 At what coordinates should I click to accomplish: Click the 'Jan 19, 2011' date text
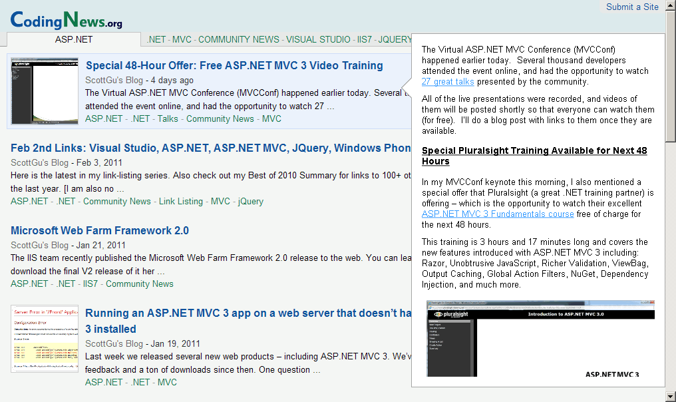tap(176, 344)
